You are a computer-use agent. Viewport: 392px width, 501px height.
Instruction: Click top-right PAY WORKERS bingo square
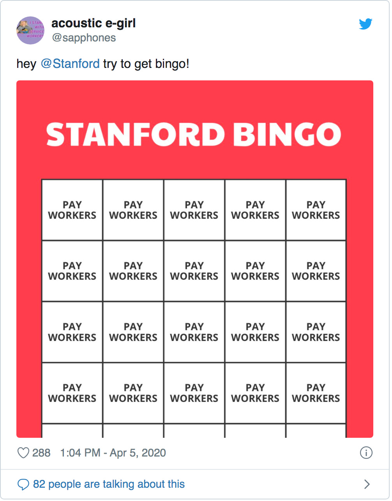316,210
